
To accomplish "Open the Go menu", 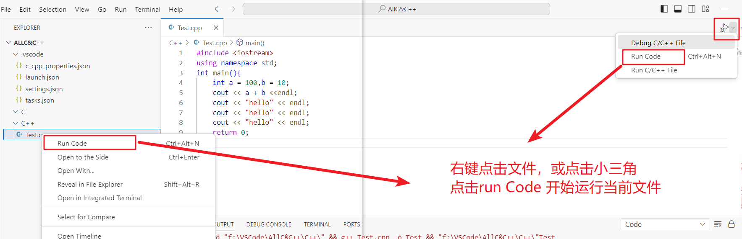I will point(102,9).
